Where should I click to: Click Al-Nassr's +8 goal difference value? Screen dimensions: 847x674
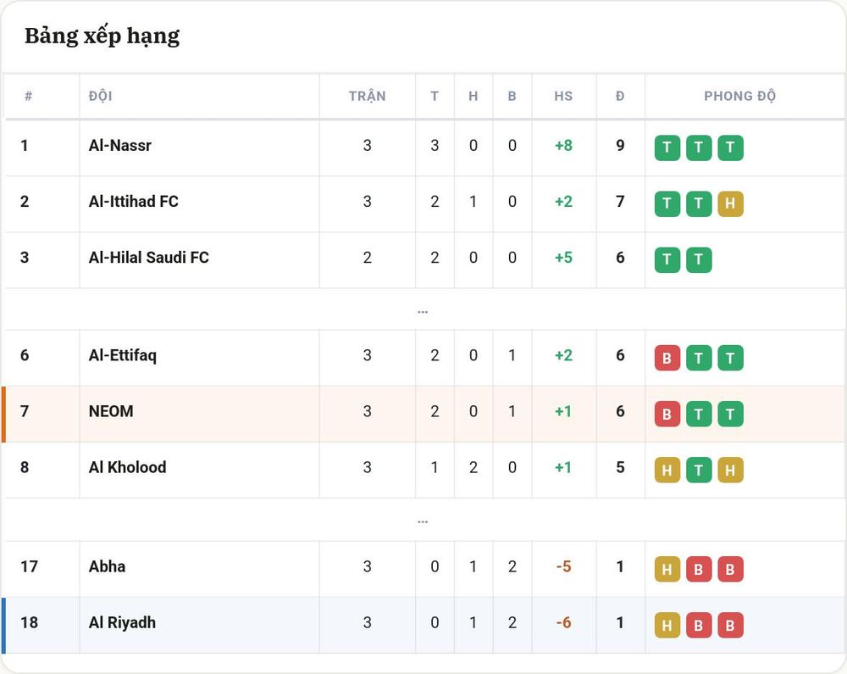point(563,145)
